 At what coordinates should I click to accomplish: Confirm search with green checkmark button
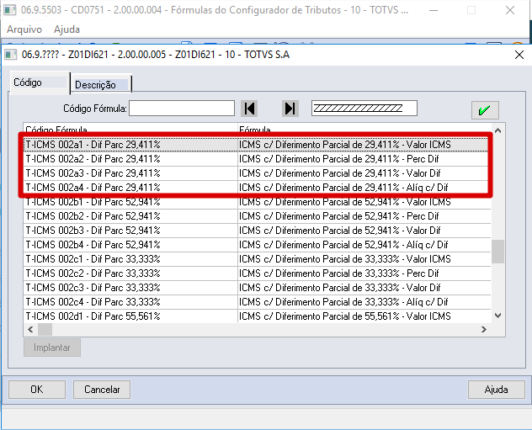[485, 110]
